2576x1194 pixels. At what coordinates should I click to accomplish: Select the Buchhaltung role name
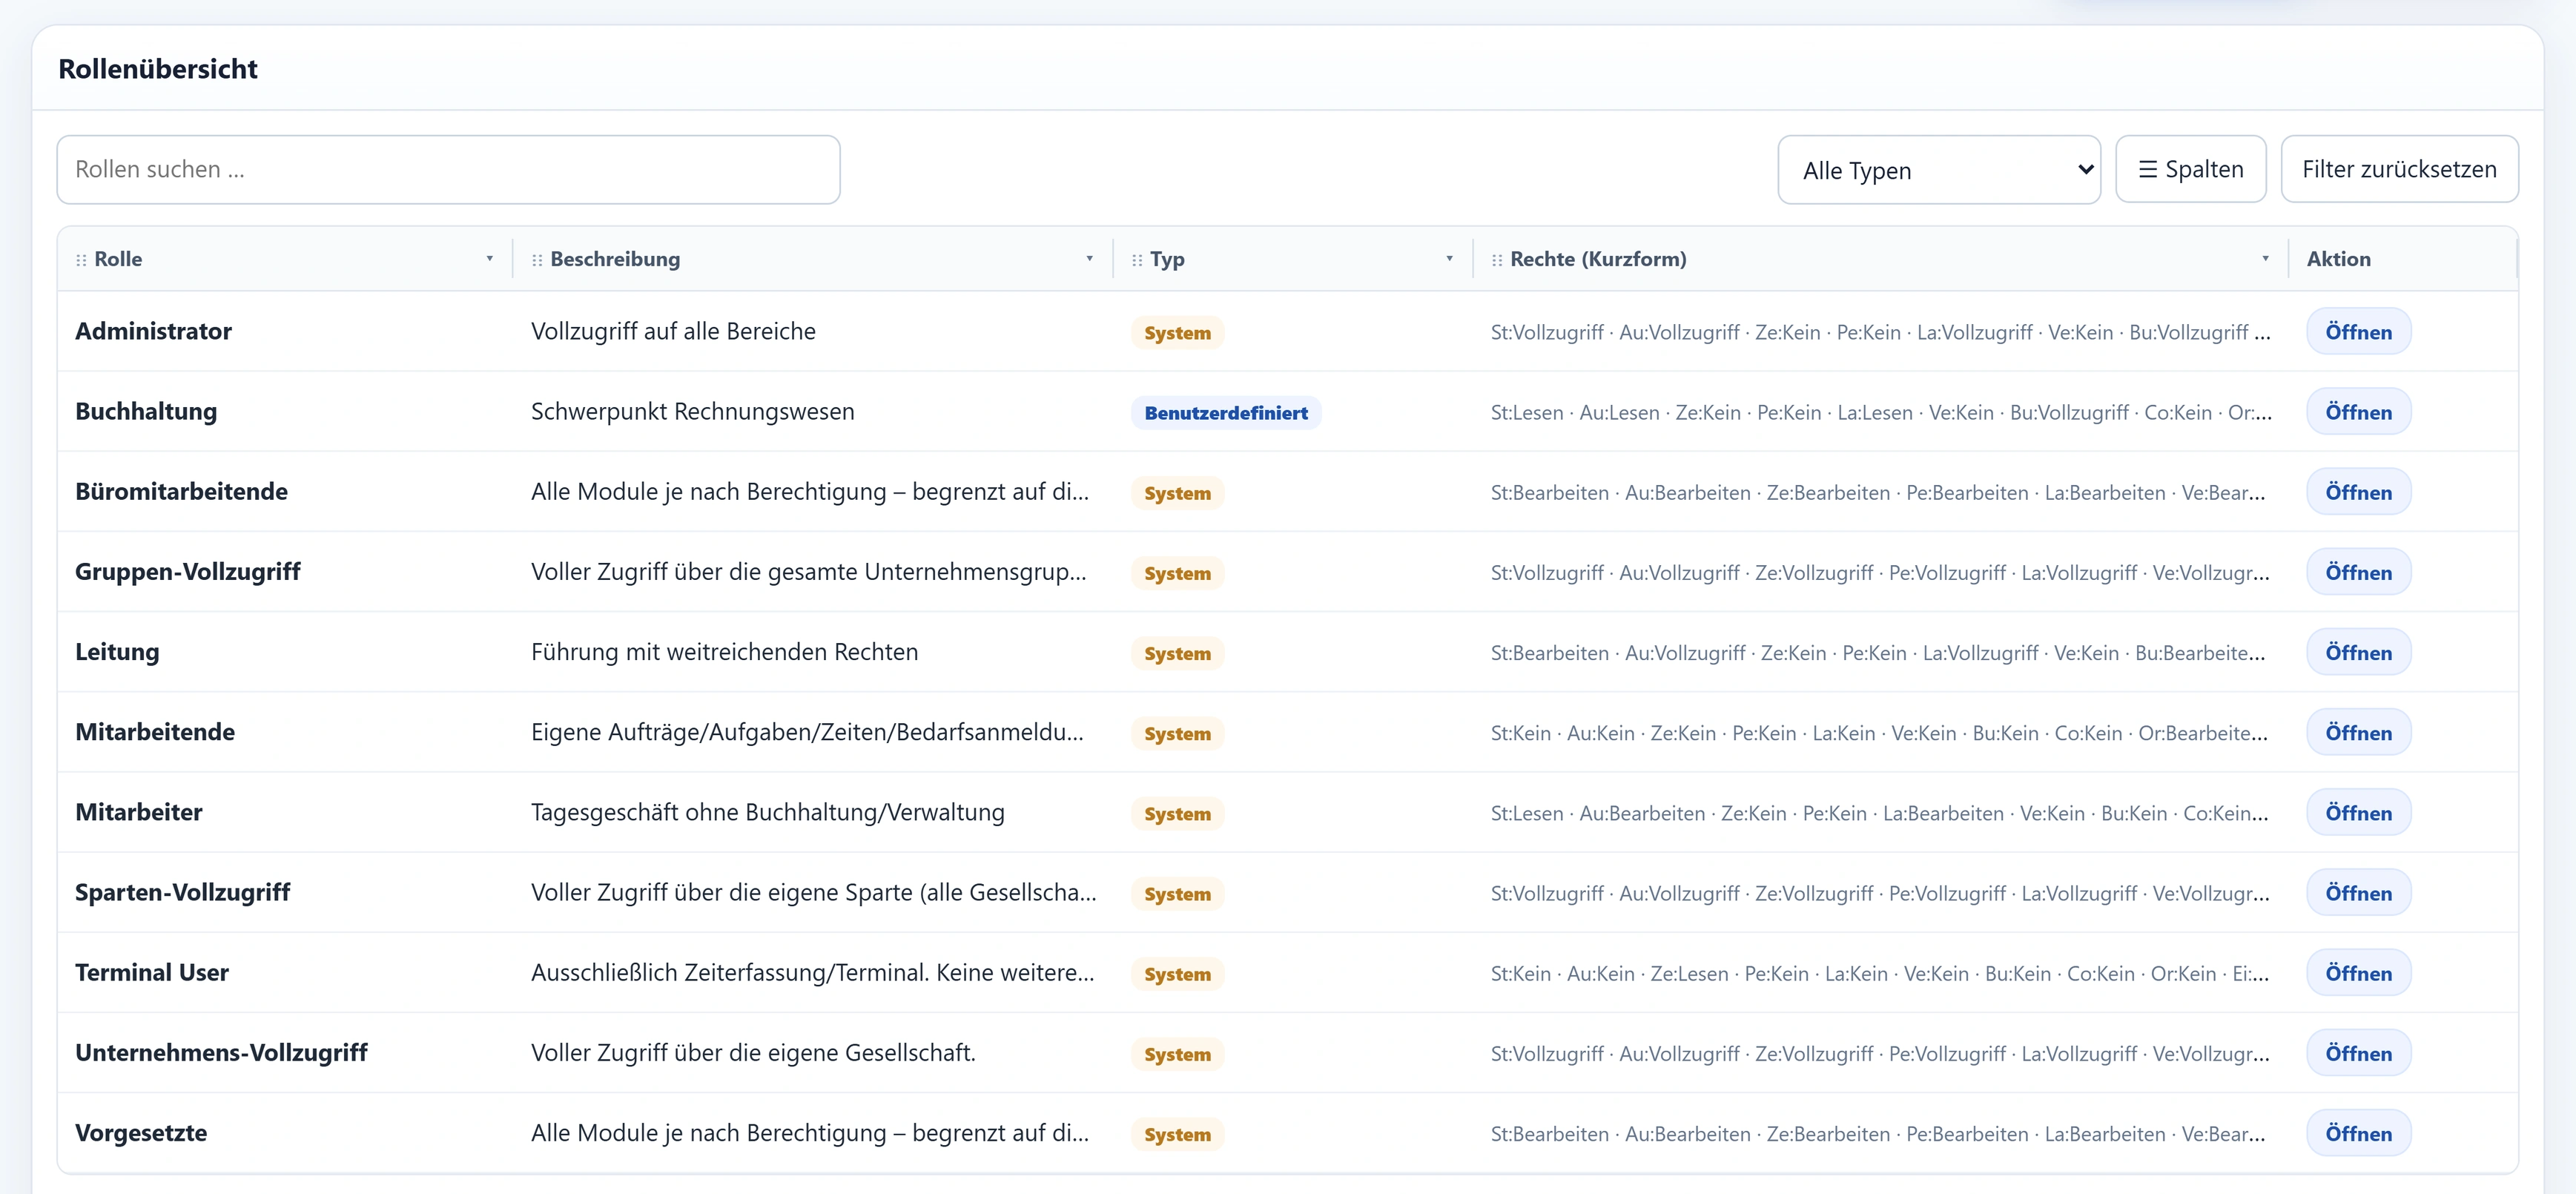pos(146,411)
